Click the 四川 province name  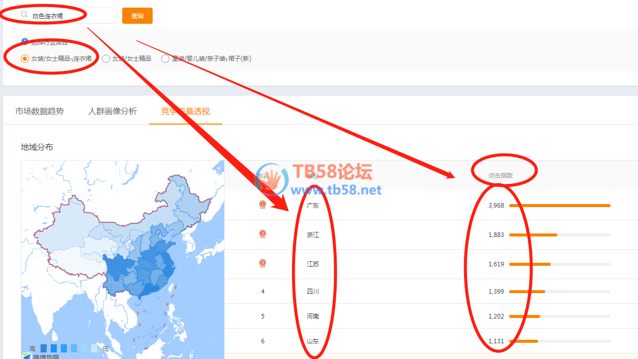(313, 291)
